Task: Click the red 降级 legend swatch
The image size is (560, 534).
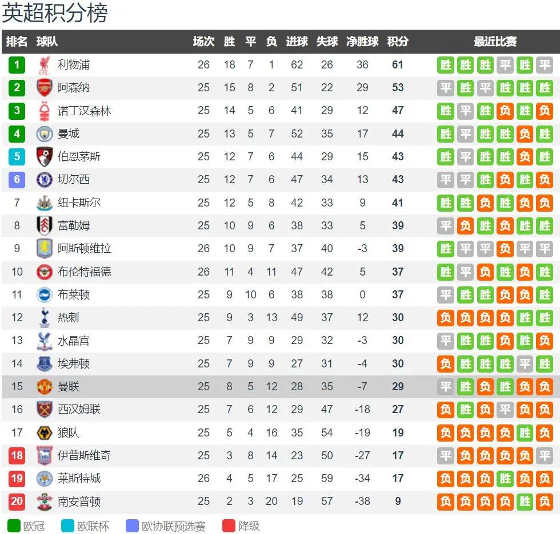Action: click(229, 526)
